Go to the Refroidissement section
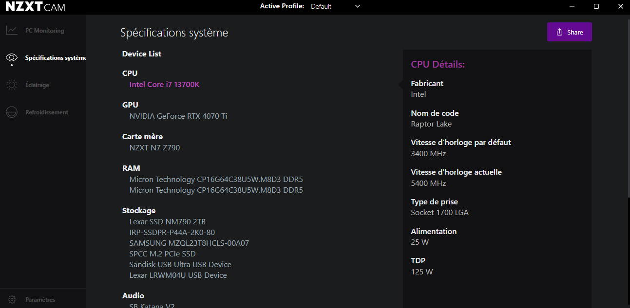The image size is (630, 308). pos(46,112)
